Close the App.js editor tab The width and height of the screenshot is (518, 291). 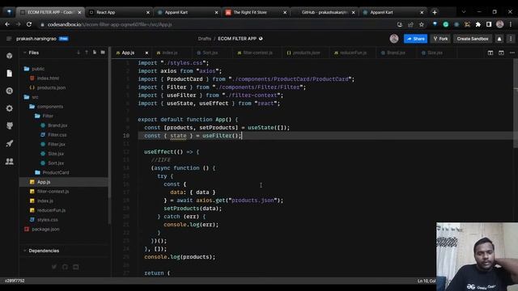coord(146,53)
